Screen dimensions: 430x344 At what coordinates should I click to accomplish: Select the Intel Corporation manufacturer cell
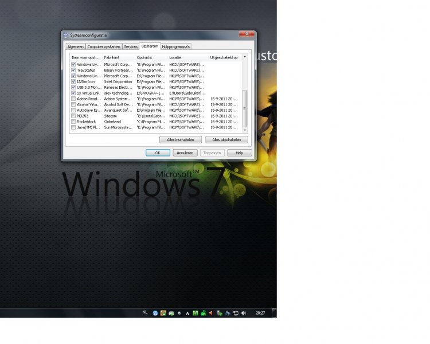click(x=118, y=82)
